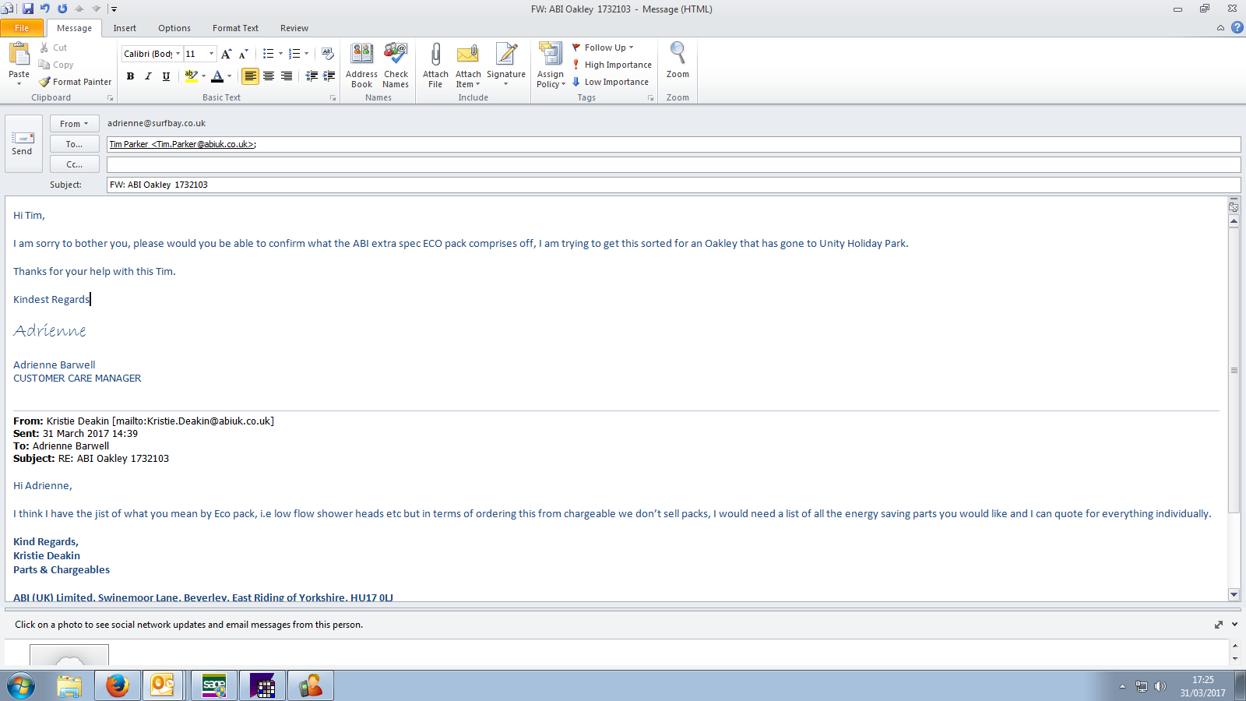
Task: Click the Cc... recipients button
Action: 75,164
